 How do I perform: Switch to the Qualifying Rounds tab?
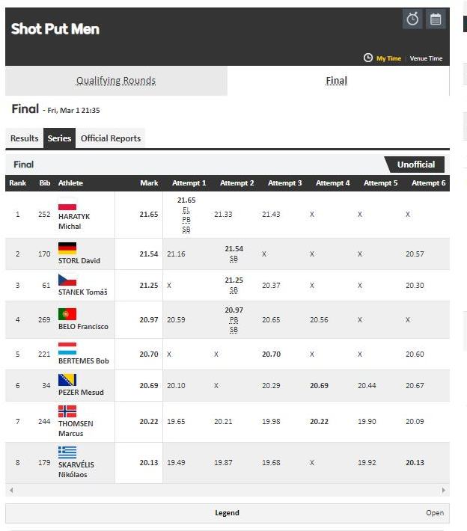pyautogui.click(x=116, y=81)
